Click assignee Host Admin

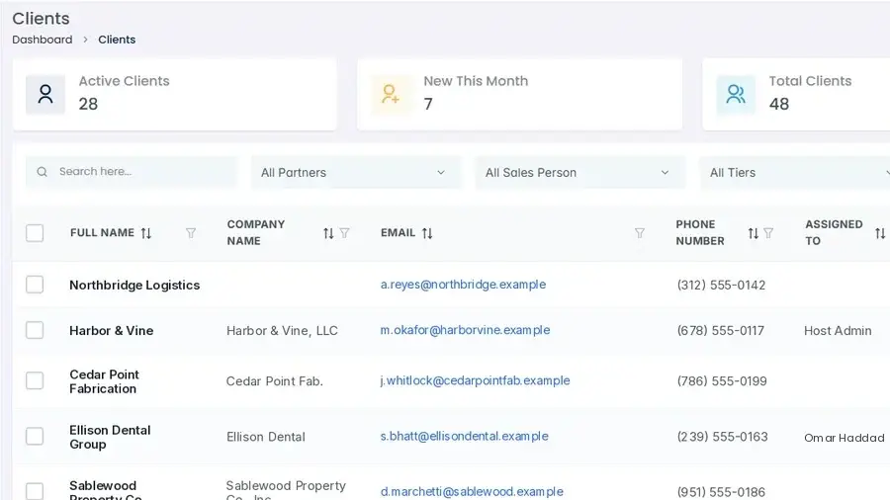[838, 330]
